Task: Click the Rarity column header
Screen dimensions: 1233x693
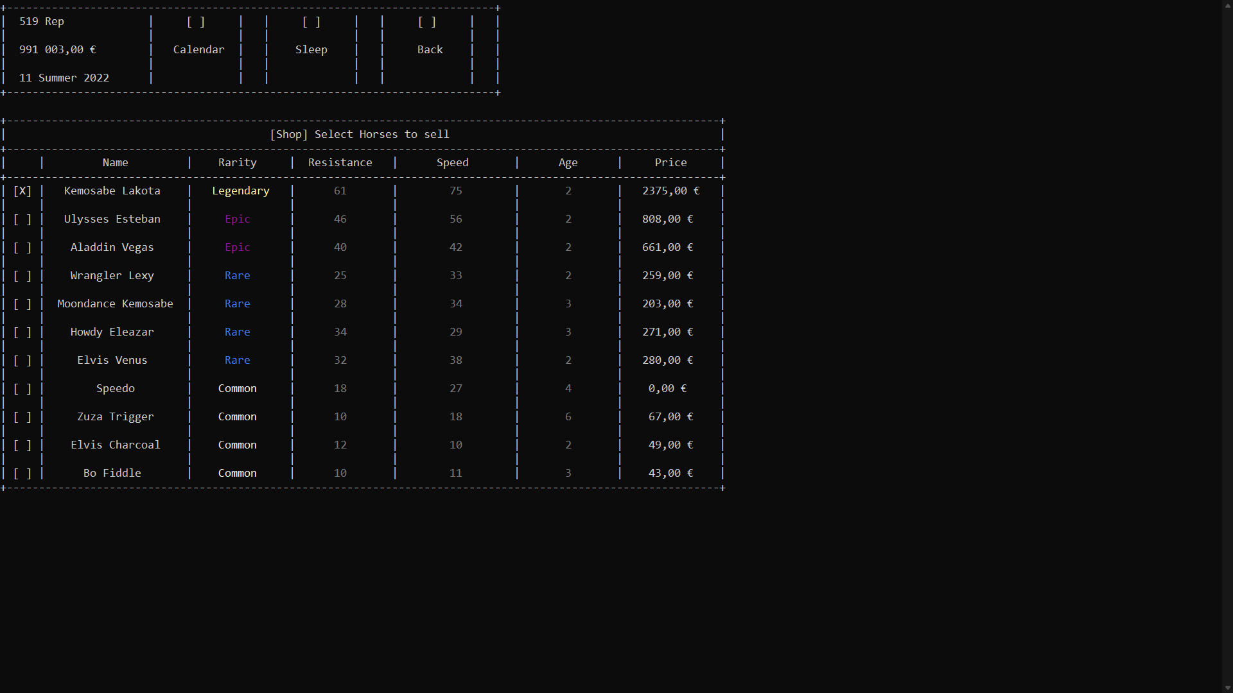Action: 237,162
